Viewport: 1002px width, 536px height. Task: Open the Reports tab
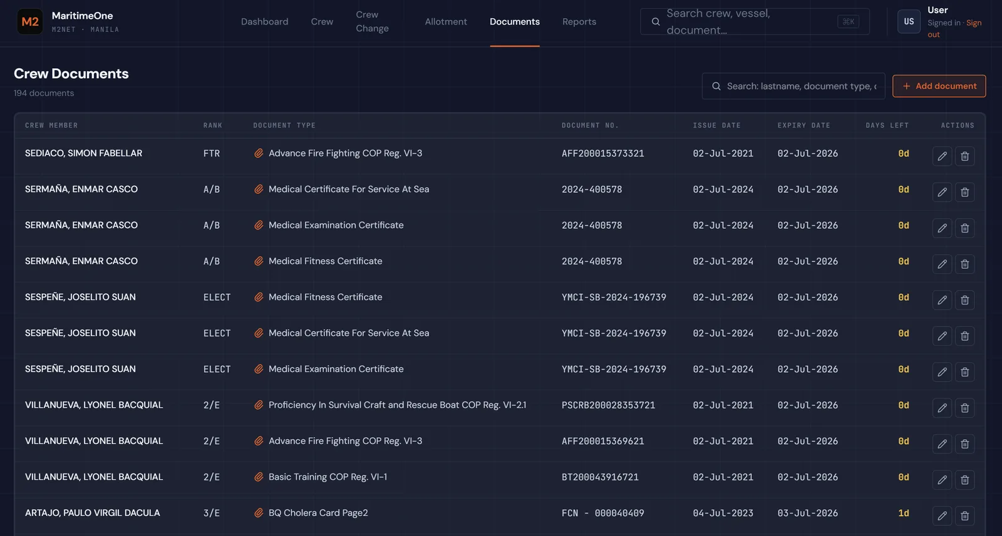click(x=579, y=21)
